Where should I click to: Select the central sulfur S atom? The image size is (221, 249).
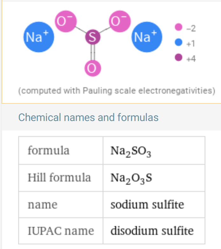[x=93, y=37]
